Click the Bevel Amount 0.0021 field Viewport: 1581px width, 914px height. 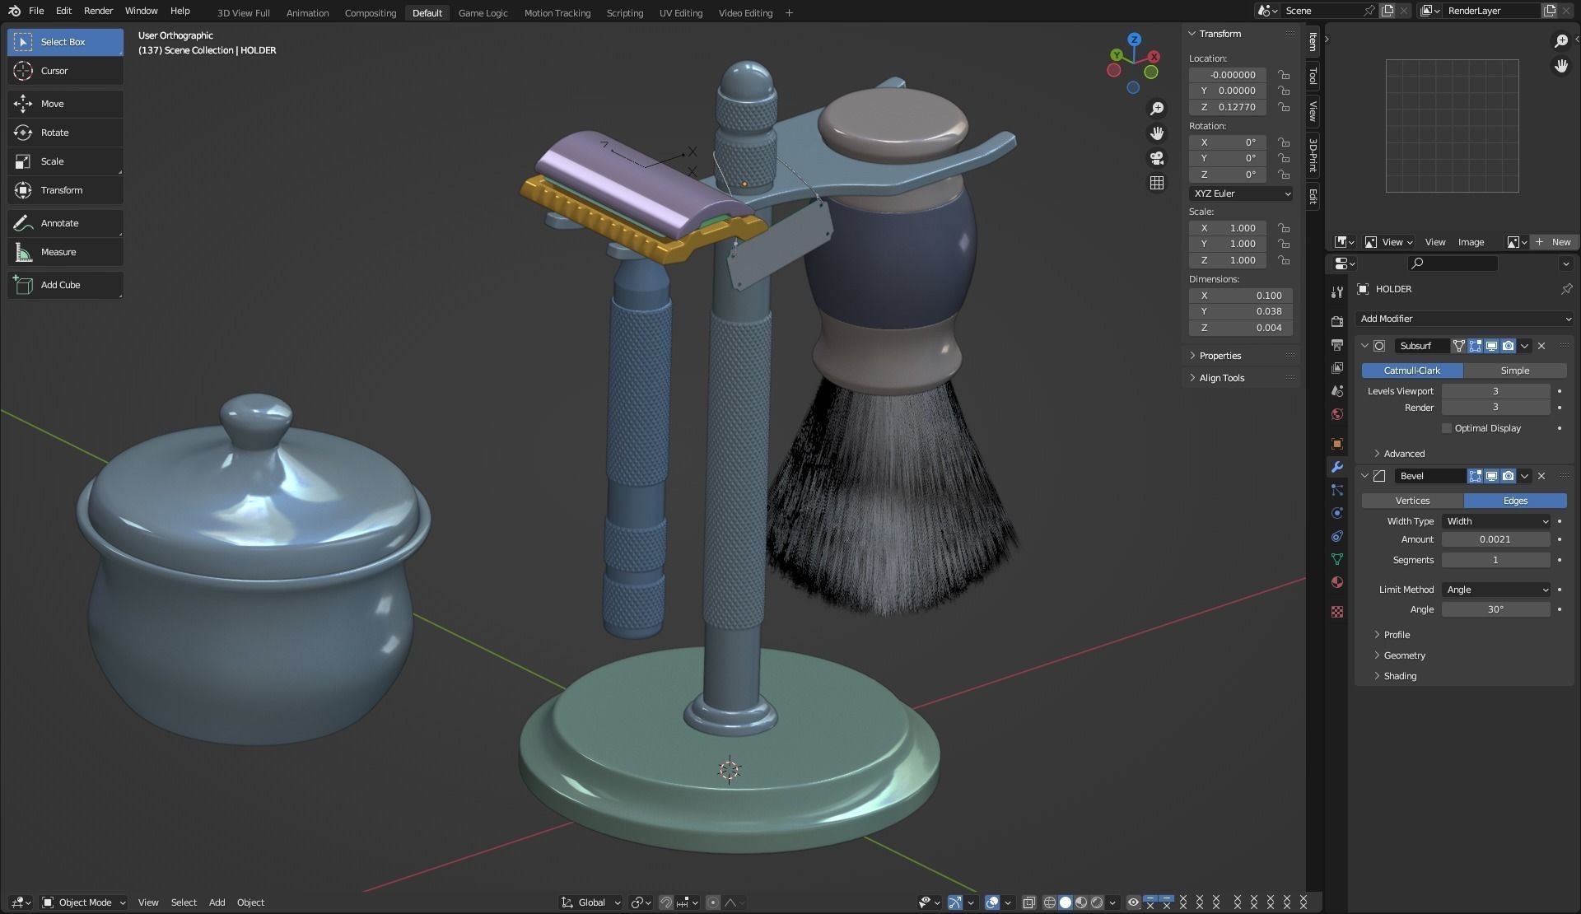pos(1495,539)
